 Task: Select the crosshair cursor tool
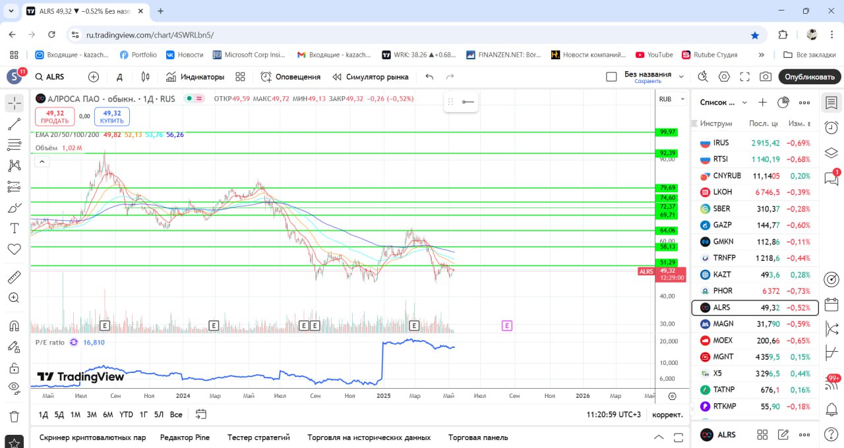15,103
